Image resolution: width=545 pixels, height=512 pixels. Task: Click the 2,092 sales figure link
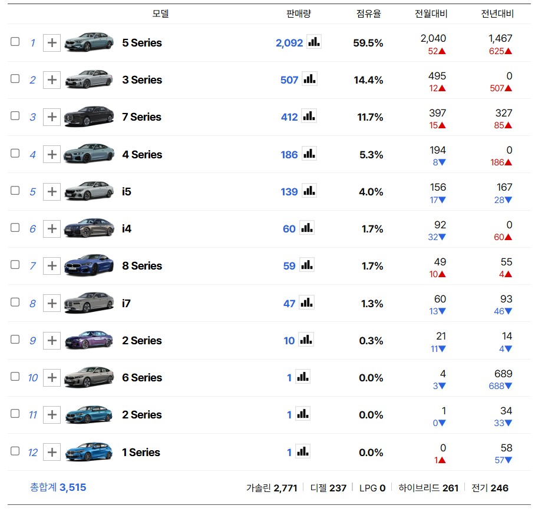pos(289,43)
